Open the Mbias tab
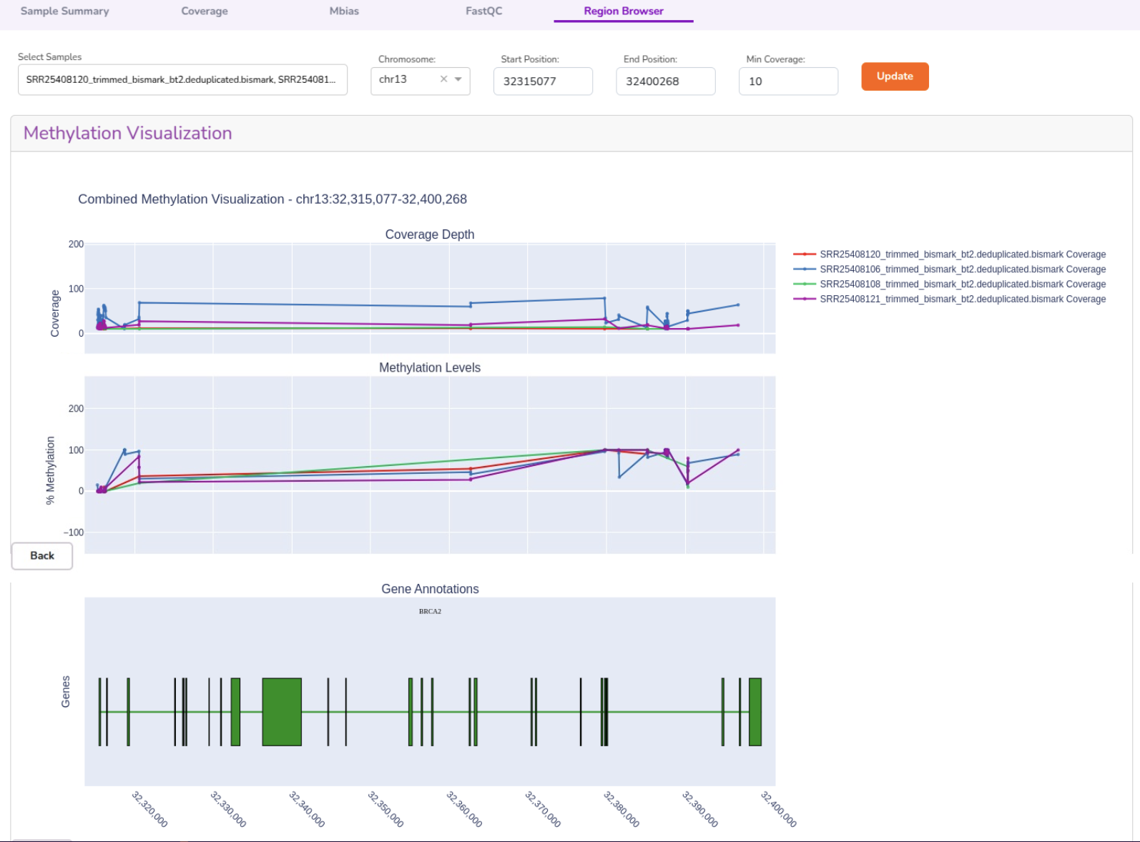Viewport: 1140px width, 842px height. 344,11
